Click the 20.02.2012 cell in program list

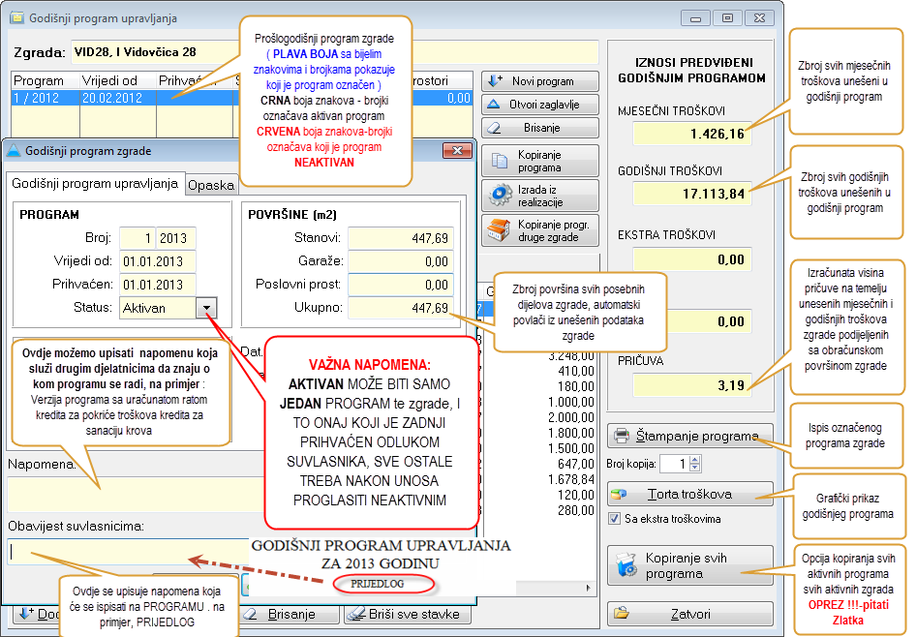tap(118, 98)
